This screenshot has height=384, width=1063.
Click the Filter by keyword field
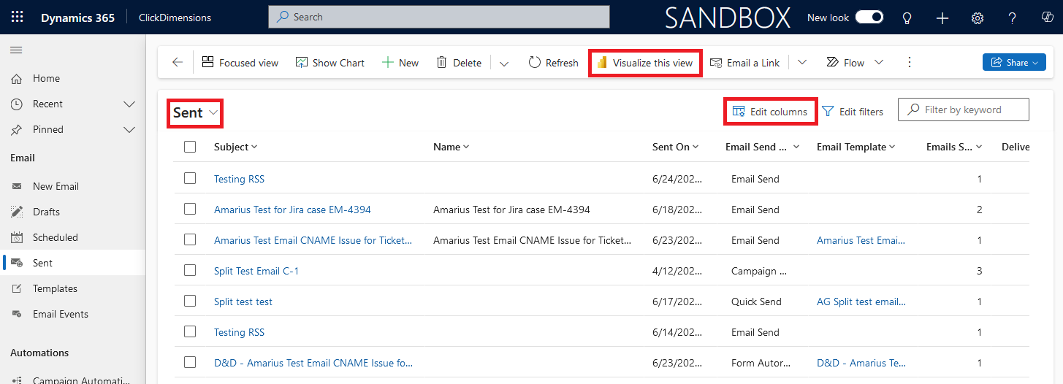click(x=964, y=110)
